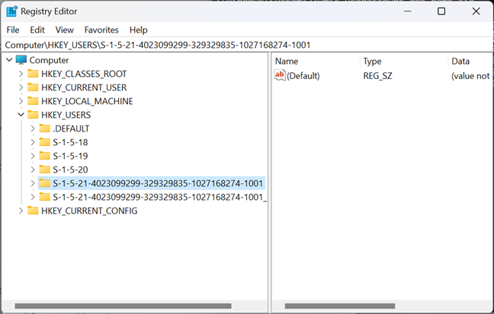Screen dimensions: 494x314
Task: Click the '(value not' data cell
Action: point(470,76)
